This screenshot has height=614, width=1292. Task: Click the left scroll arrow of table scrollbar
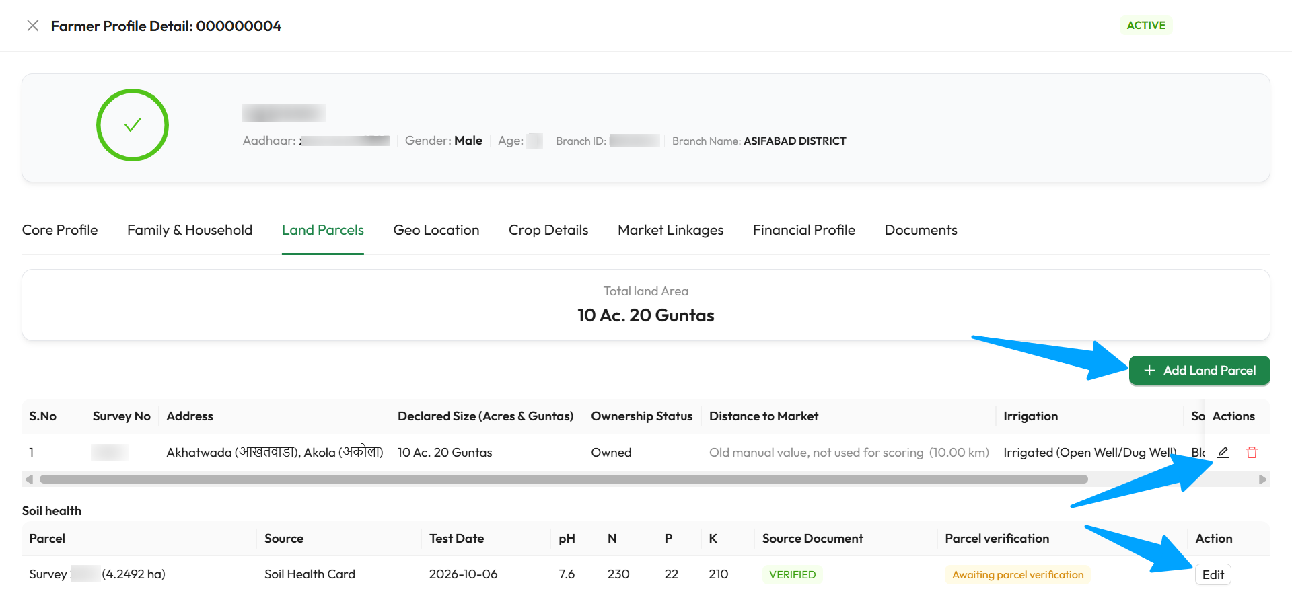[x=29, y=479]
